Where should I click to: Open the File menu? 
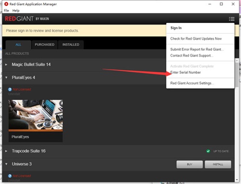(6, 11)
